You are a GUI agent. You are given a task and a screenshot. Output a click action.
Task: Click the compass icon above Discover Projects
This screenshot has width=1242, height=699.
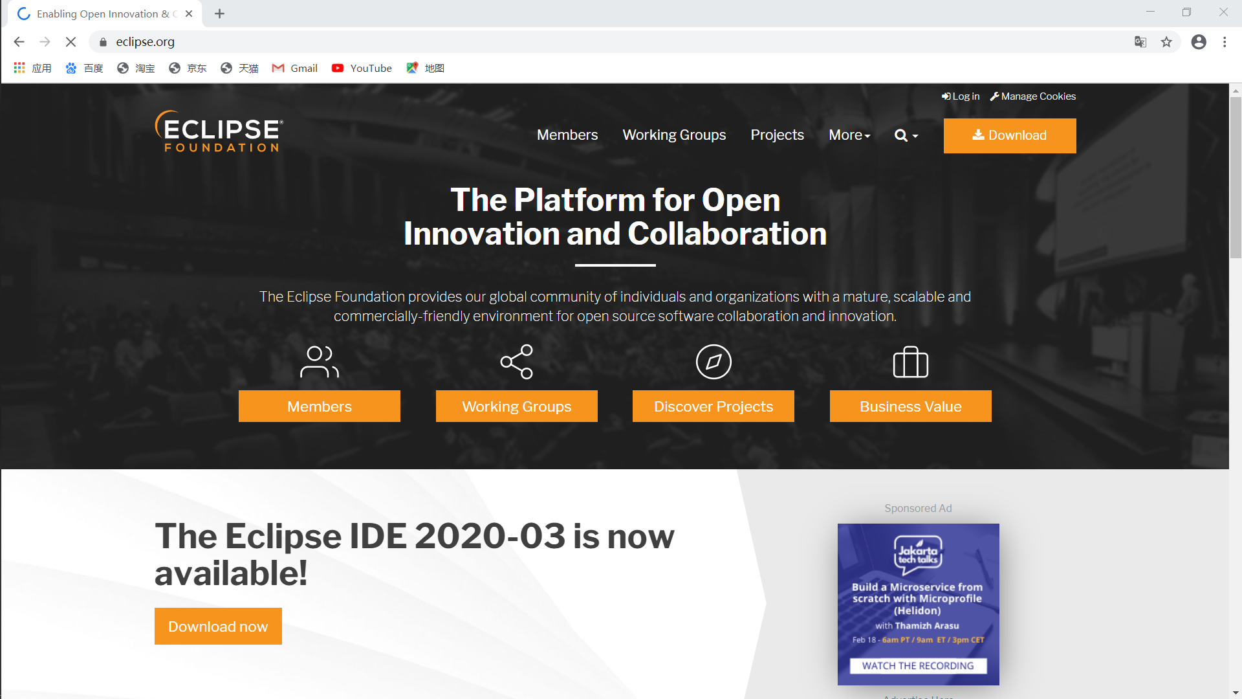pos(714,362)
